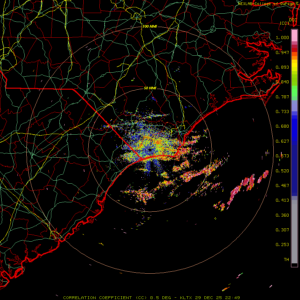
Task: Select the 0.627 legend value
Action: [282, 141]
